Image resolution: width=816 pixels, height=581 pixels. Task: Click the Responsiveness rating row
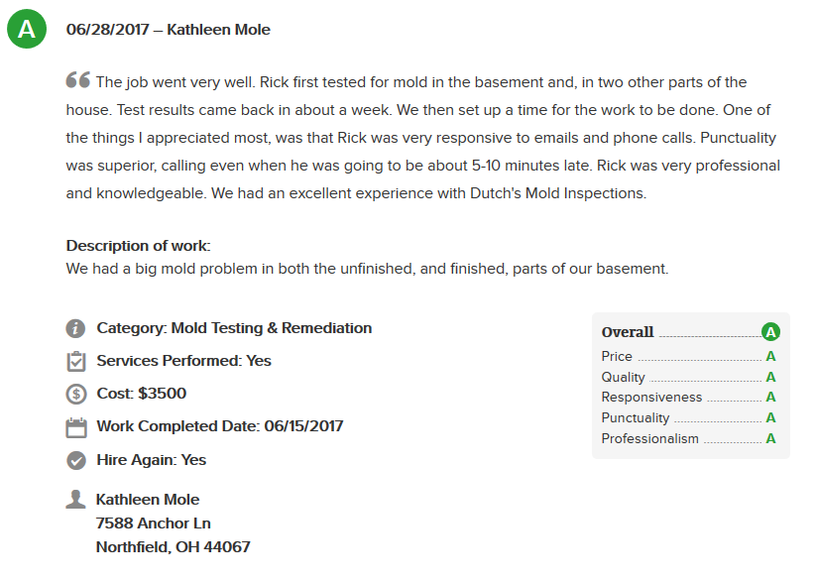coord(688,398)
